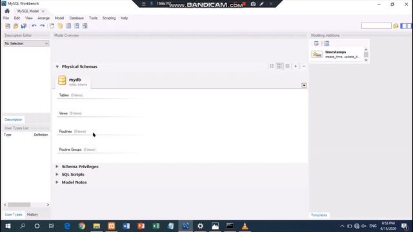The image size is (413, 232).
Task: Close the MySQL Model tab
Action: pyautogui.click(x=43, y=12)
